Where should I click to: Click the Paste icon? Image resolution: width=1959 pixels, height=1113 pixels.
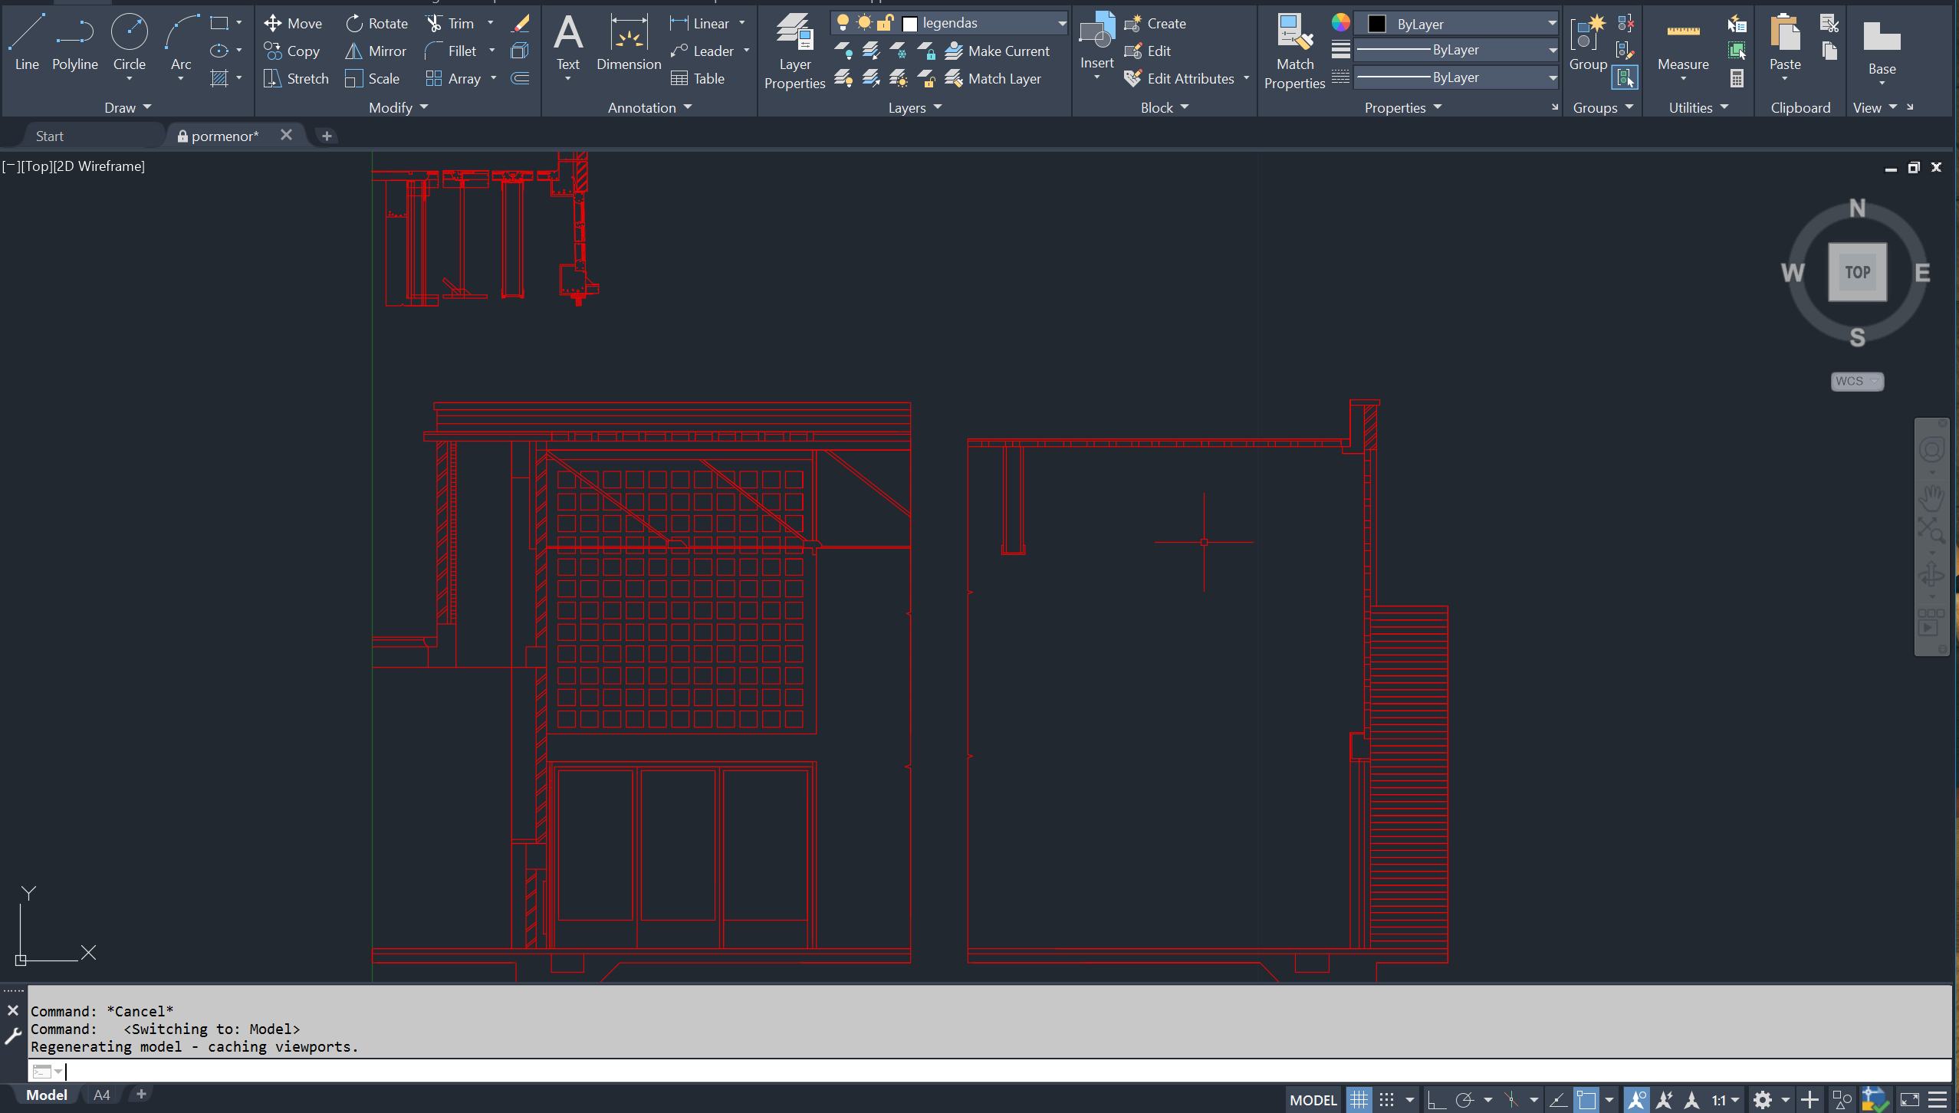(x=1785, y=43)
